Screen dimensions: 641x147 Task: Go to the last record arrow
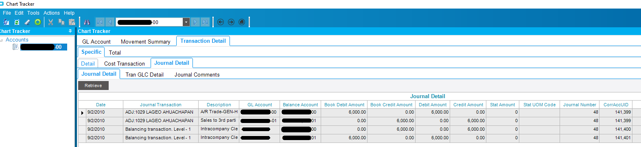(x=205, y=22)
